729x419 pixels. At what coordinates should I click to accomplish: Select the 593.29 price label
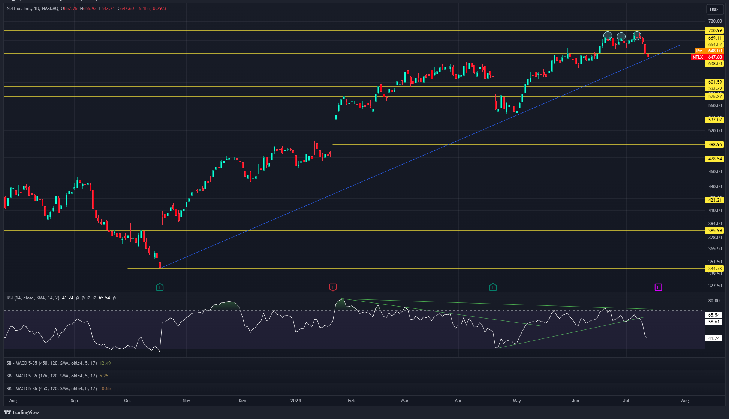(x=715, y=88)
